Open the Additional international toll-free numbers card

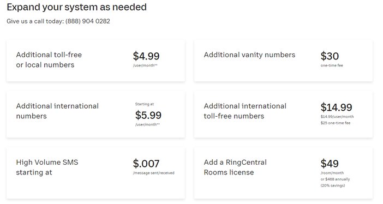283,115
